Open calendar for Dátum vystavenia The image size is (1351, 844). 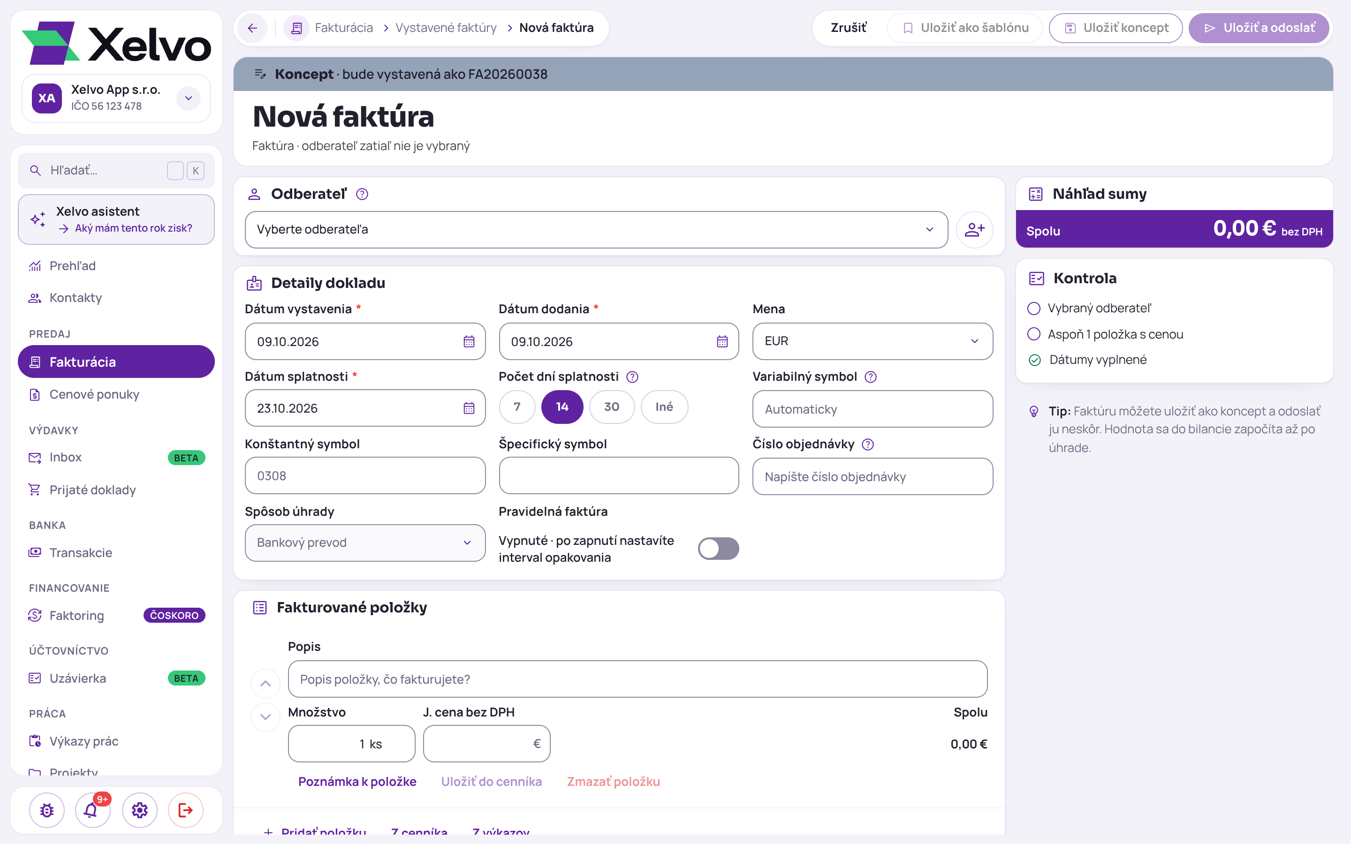click(x=469, y=342)
